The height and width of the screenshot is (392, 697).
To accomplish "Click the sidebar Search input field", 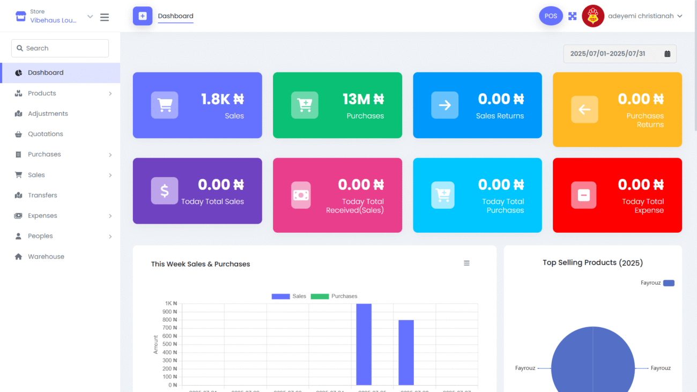I will [60, 48].
